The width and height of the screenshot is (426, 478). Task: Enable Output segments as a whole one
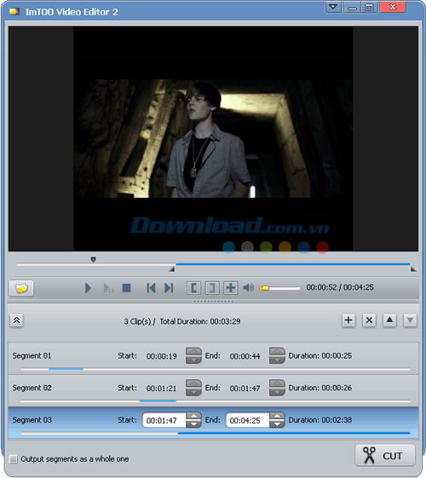[x=14, y=459]
